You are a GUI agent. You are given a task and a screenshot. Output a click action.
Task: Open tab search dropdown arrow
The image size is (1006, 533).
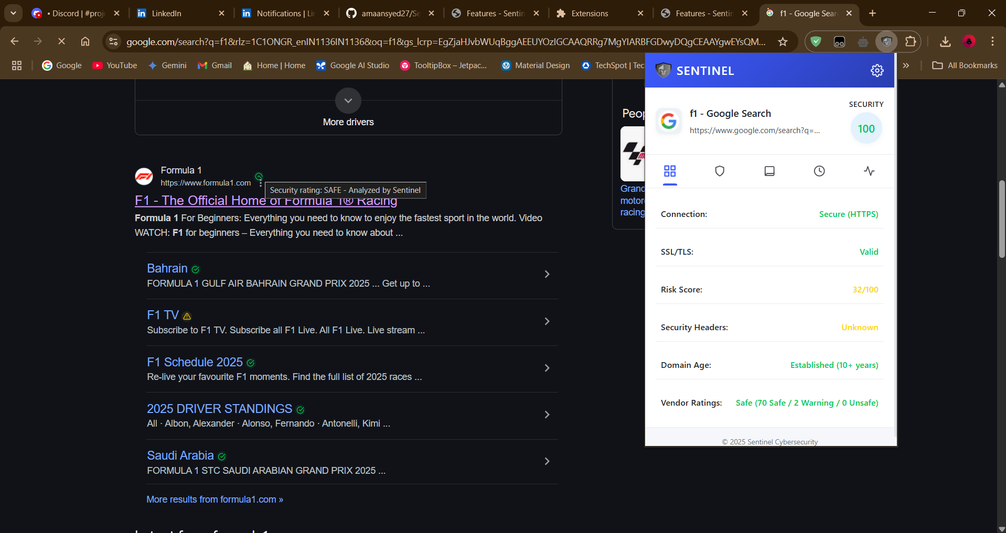point(13,13)
